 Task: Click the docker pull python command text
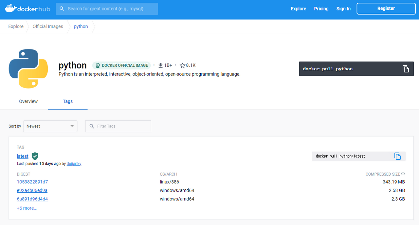click(328, 69)
